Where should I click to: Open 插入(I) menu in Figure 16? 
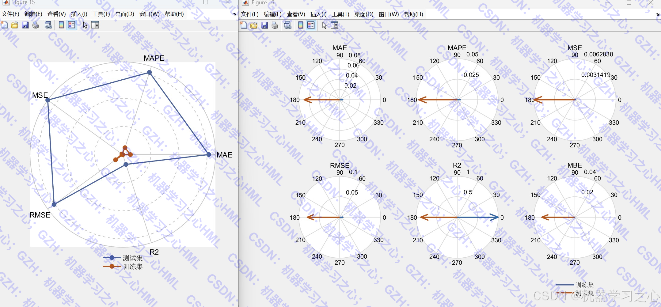318,14
